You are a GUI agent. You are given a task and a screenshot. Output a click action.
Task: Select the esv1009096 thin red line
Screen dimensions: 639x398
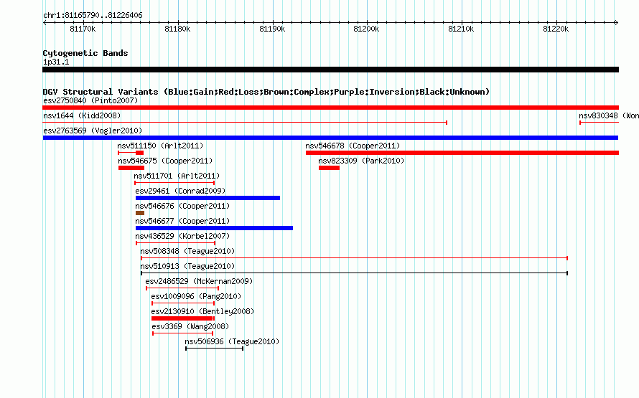coord(183,303)
